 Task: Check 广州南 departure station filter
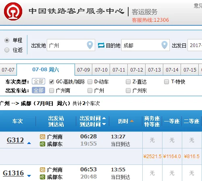click(x=52, y=90)
